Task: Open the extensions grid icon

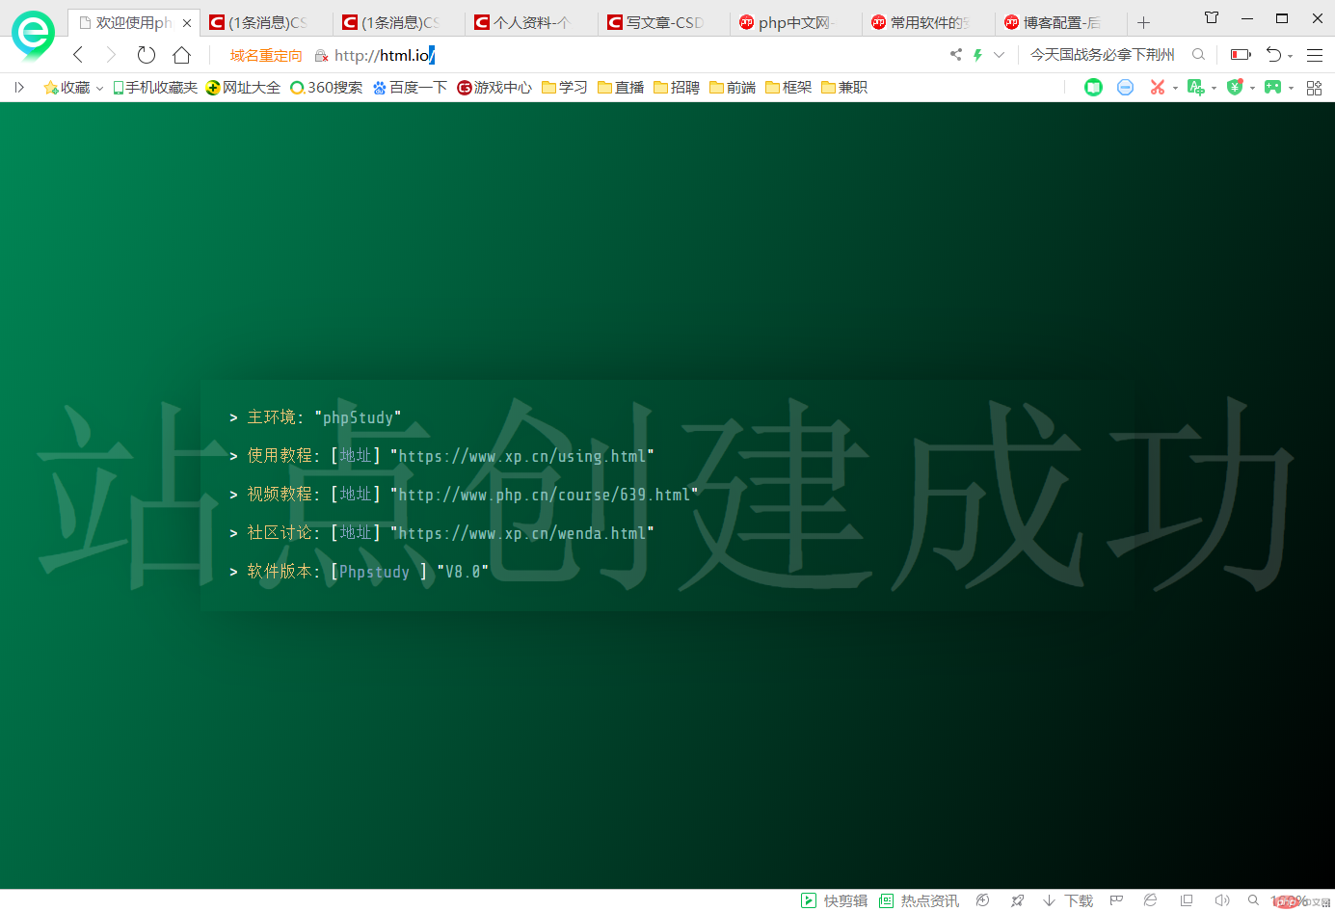Action: point(1314,88)
